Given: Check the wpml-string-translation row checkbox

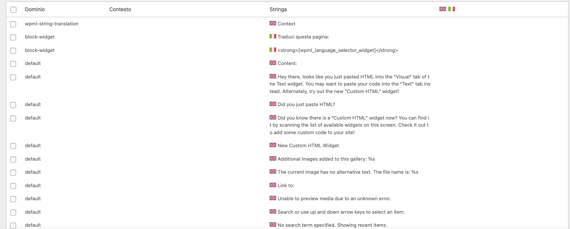Looking at the screenshot, I should pyautogui.click(x=13, y=24).
